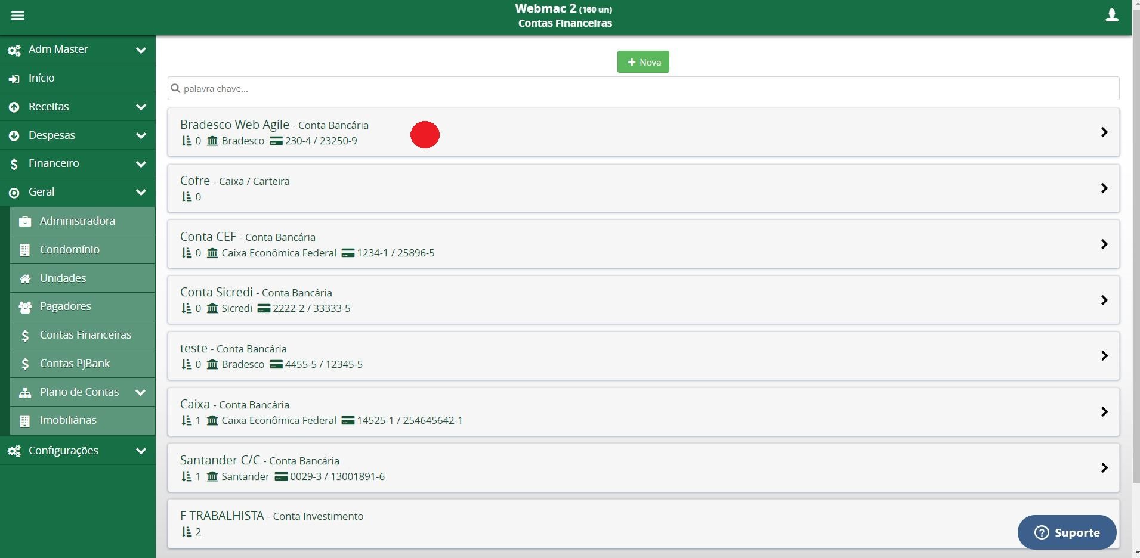1140x558 pixels.
Task: Expand the Despesas chevron
Action: tap(141, 136)
